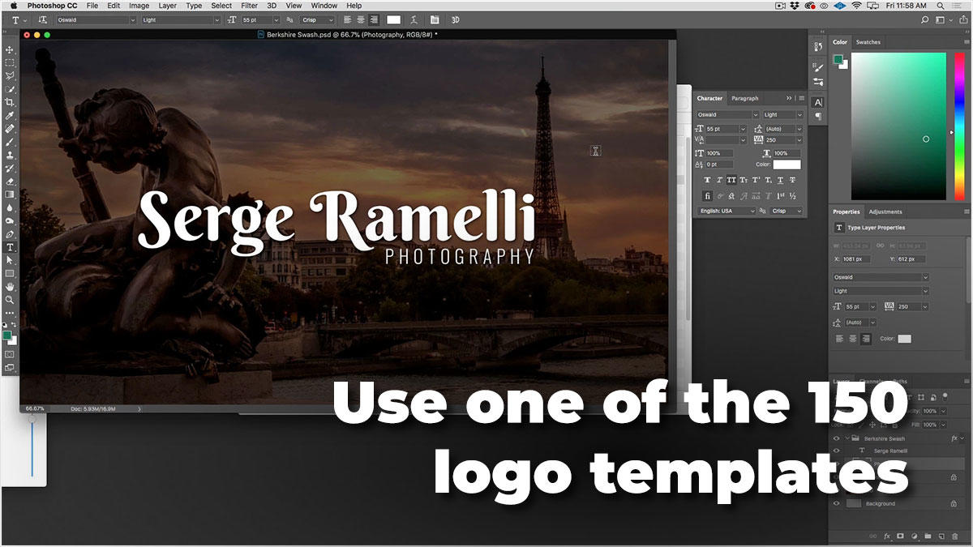Viewport: 973px width, 547px height.
Task: Open the Character 'A' dock icon
Action: coord(817,102)
